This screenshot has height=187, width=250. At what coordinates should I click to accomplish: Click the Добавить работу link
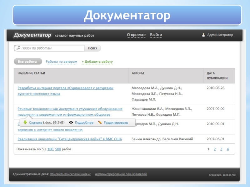click(97, 62)
